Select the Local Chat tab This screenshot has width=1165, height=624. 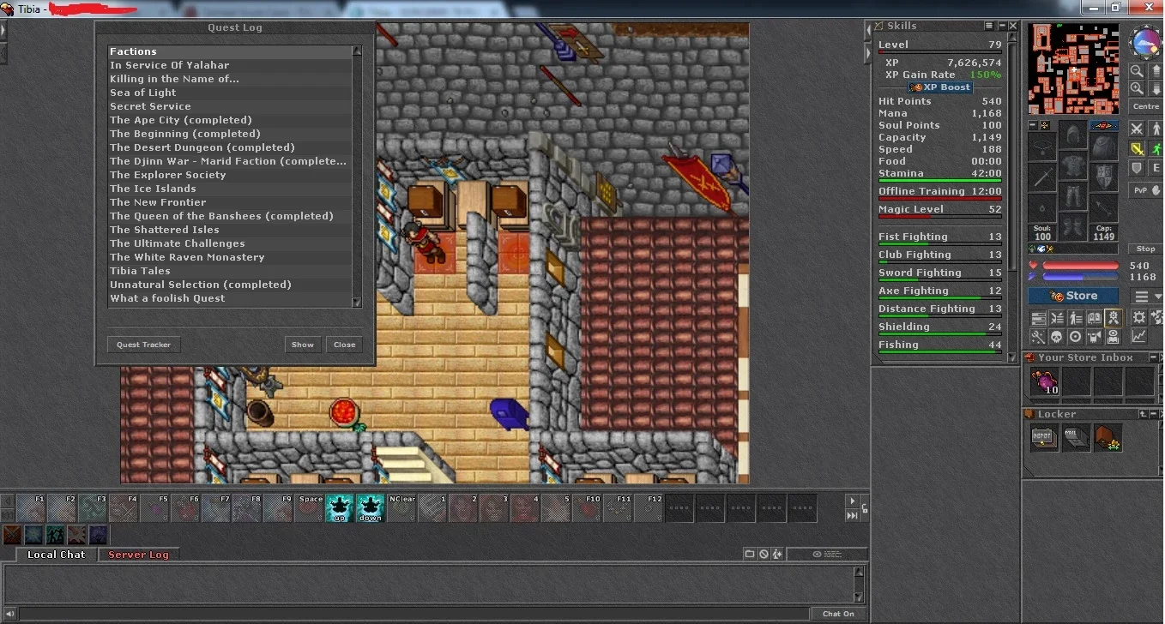56,555
